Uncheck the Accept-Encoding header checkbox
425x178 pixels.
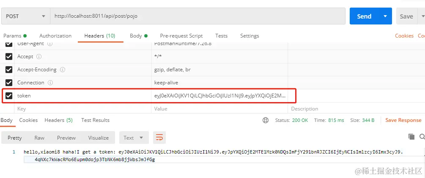pos(9,70)
